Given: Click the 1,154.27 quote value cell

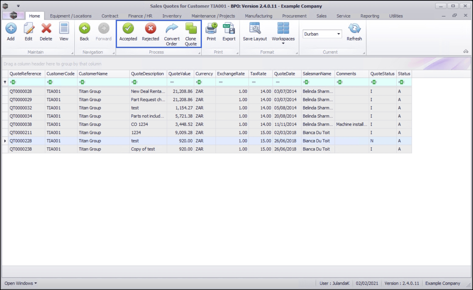Looking at the screenshot, I should tap(180, 108).
